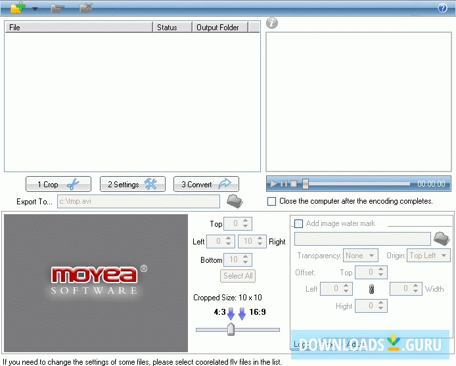Open help with the question mark icon
Image resolution: width=456 pixels, height=366 pixels.
[442, 8]
